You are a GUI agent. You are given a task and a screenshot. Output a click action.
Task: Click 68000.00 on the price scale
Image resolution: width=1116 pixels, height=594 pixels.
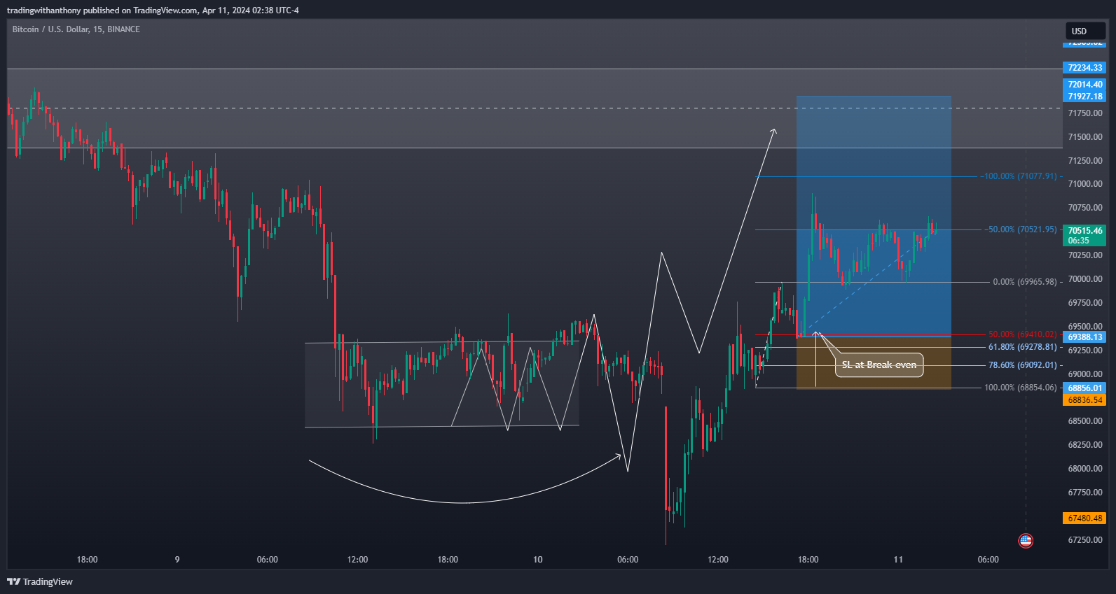click(x=1085, y=469)
